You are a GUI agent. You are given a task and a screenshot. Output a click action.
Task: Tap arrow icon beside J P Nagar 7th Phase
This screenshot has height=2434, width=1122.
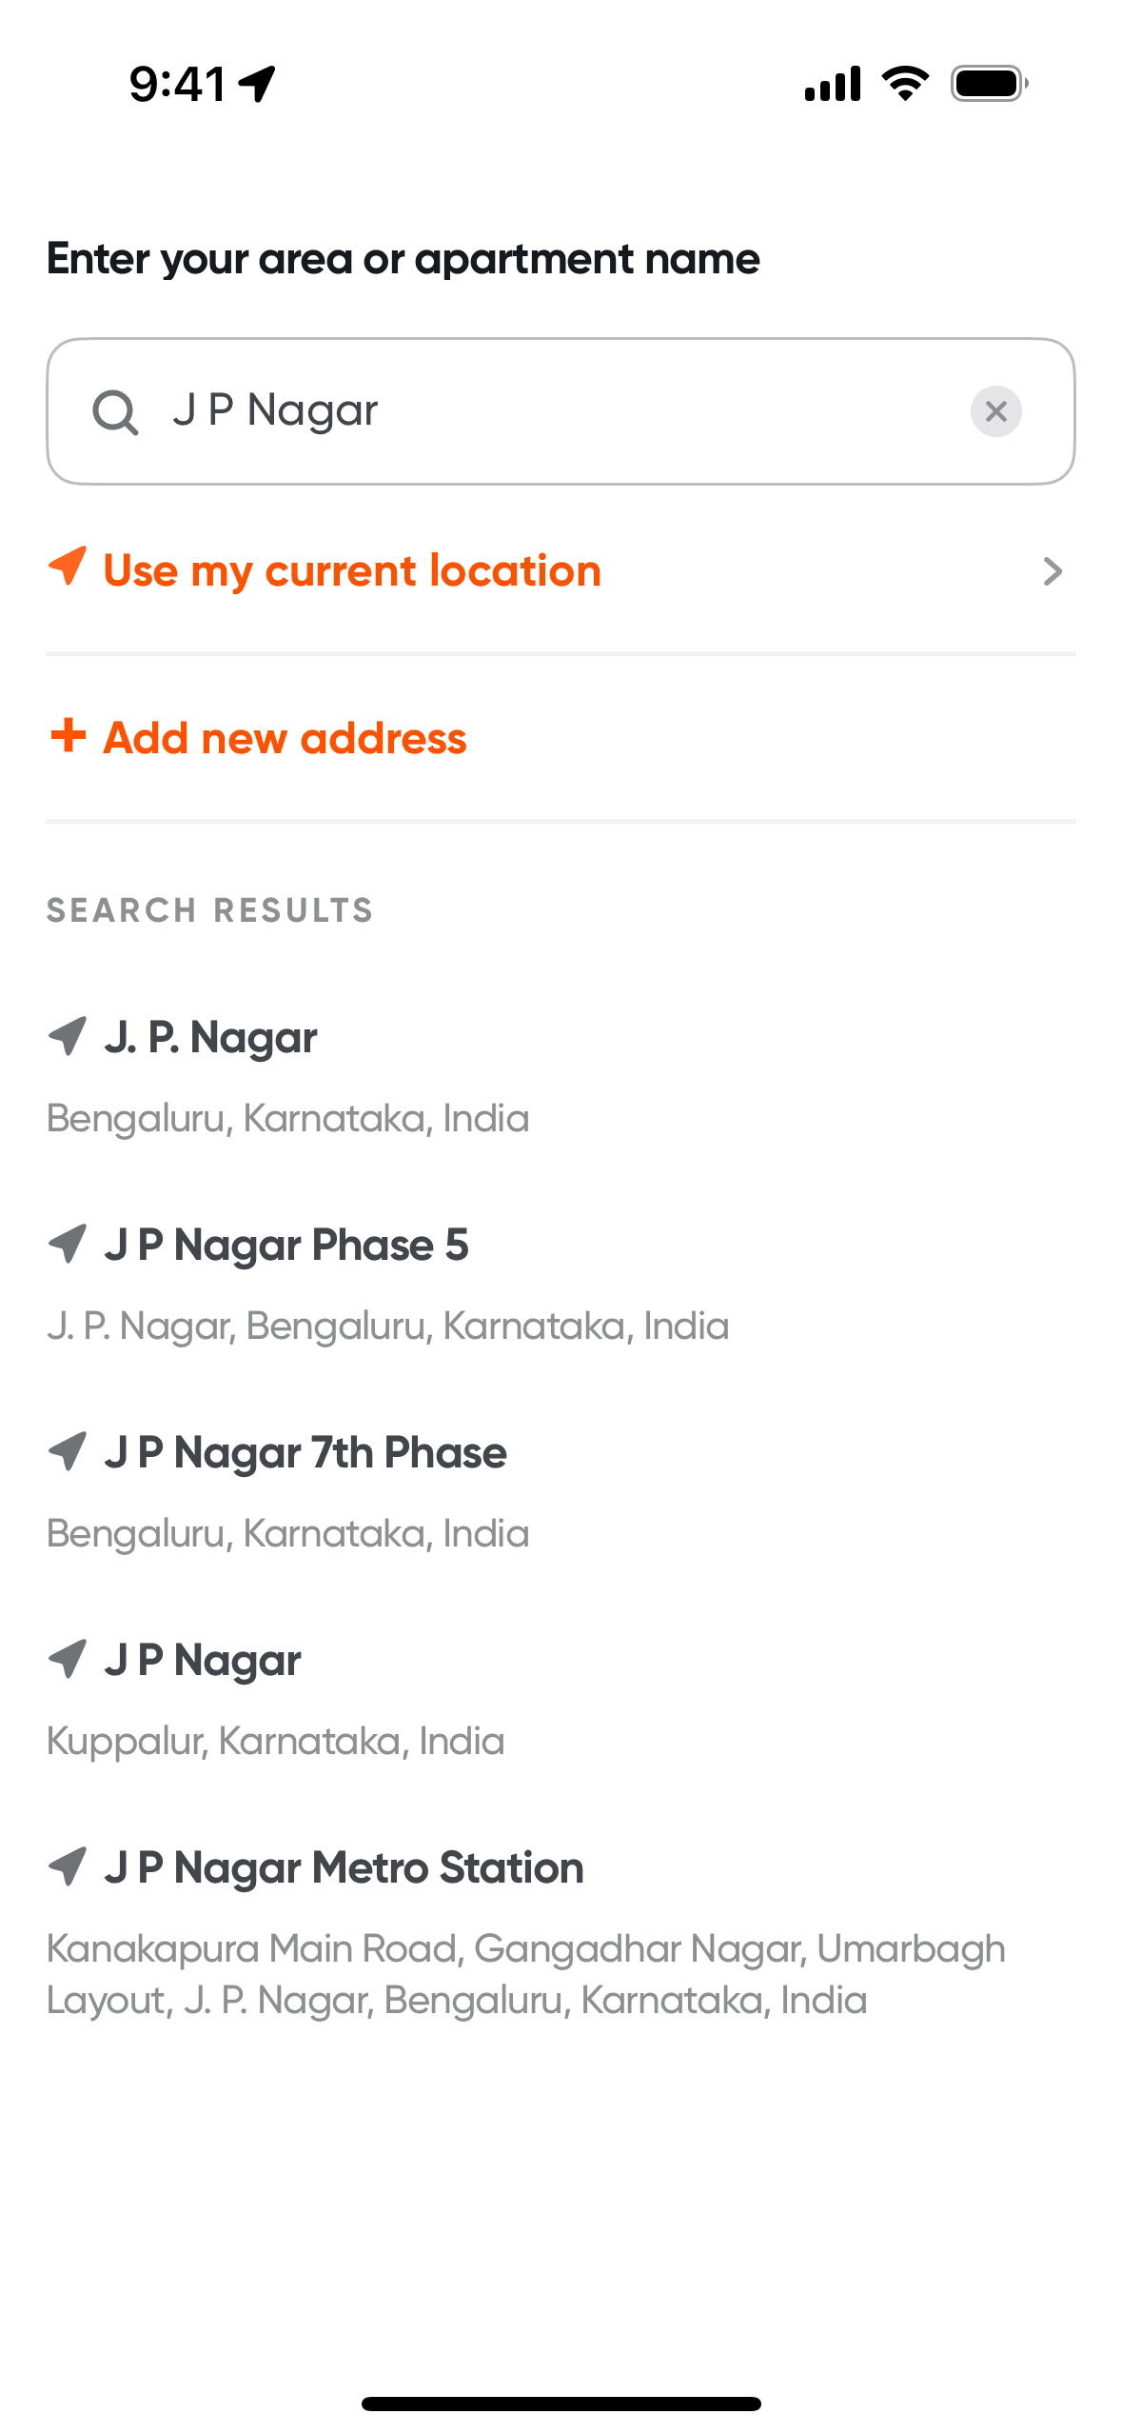coord(68,1451)
